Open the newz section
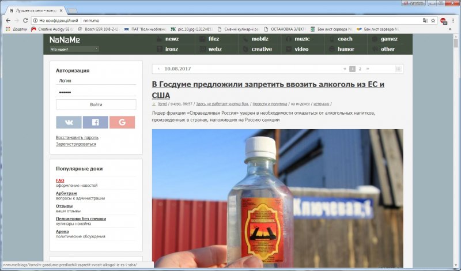The width and height of the screenshot is (461, 271). 172,39
